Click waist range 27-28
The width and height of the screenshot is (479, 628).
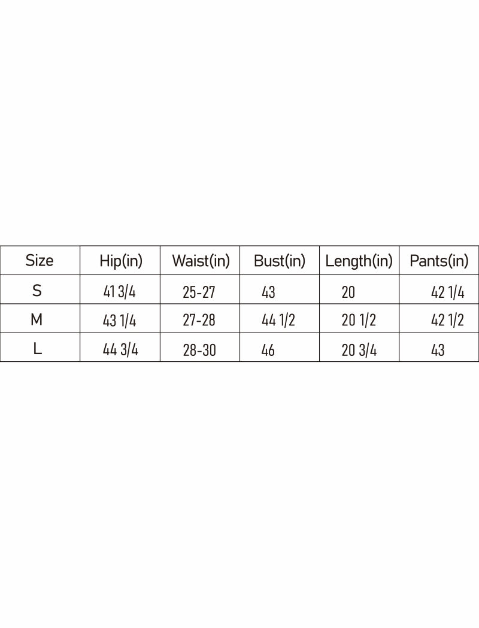tap(199, 321)
